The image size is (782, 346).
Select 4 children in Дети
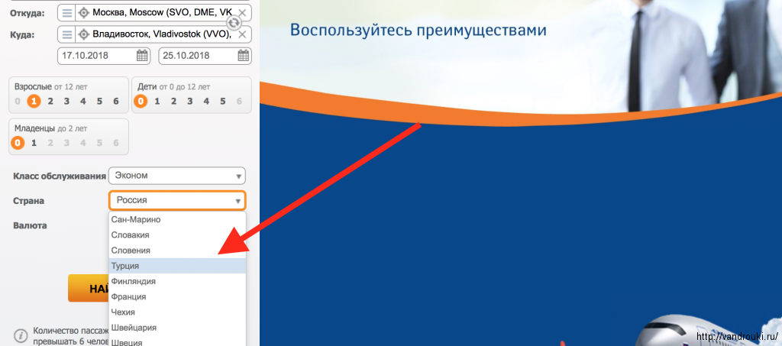(206, 102)
